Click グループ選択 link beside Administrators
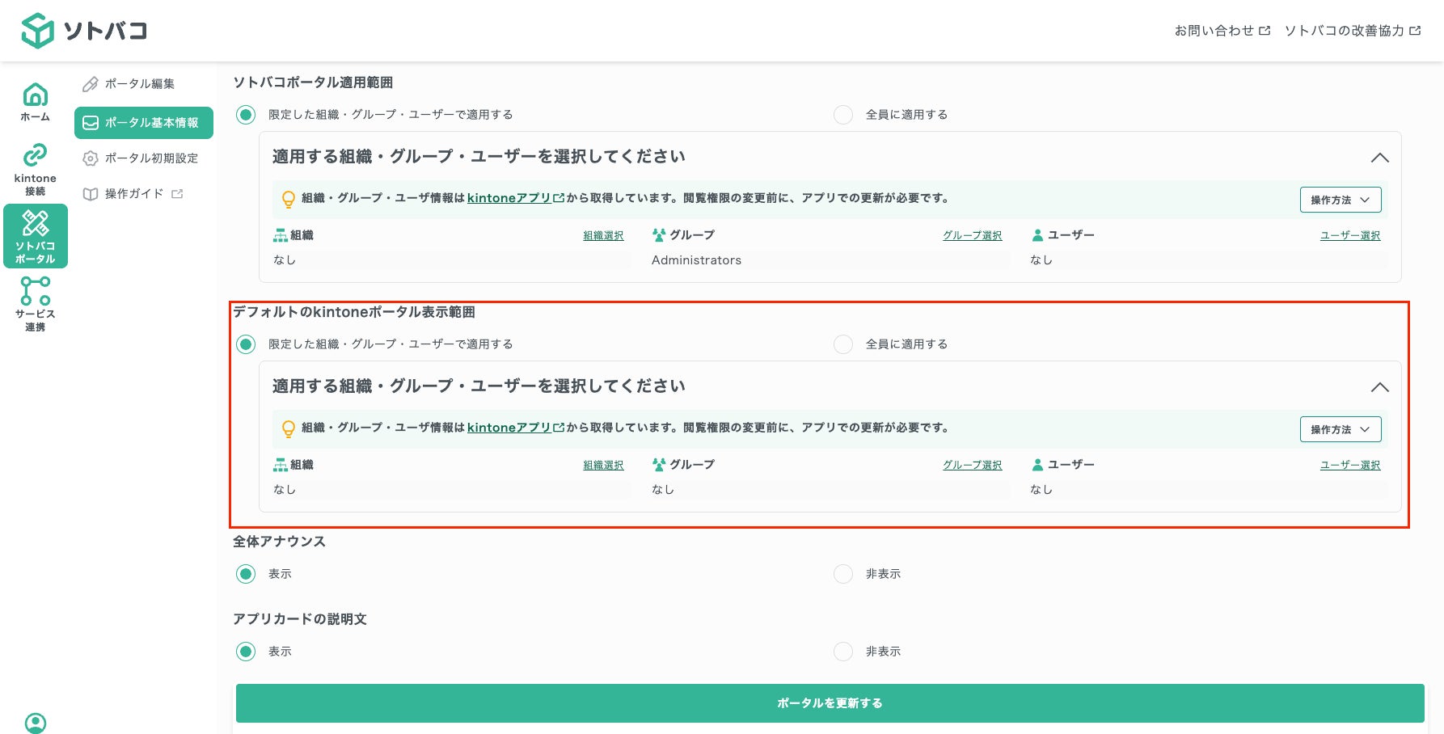Viewport: 1444px width, 734px height. click(x=972, y=236)
